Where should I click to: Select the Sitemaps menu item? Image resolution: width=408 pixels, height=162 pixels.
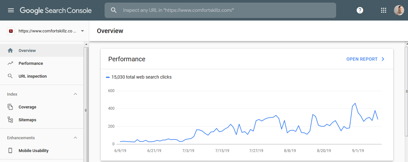pyautogui.click(x=27, y=120)
